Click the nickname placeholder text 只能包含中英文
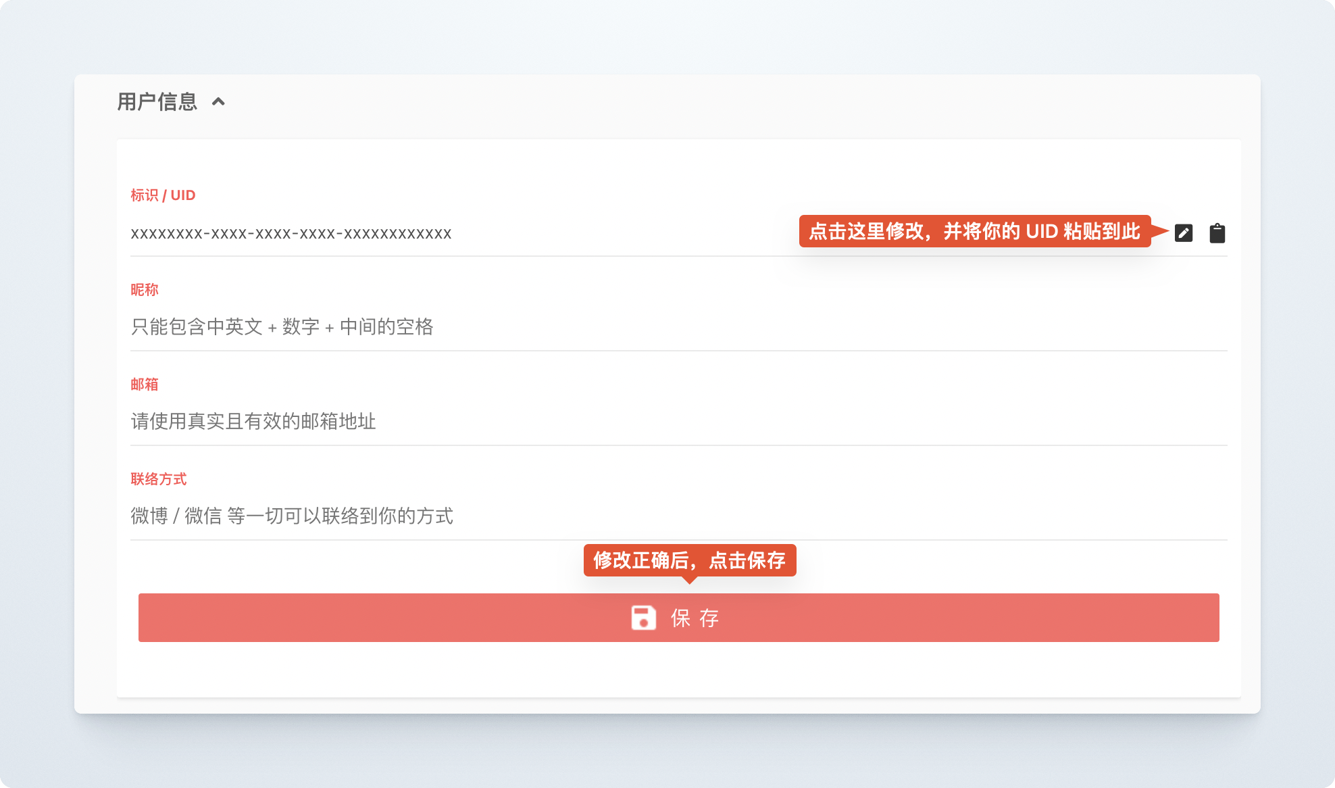 coord(282,328)
